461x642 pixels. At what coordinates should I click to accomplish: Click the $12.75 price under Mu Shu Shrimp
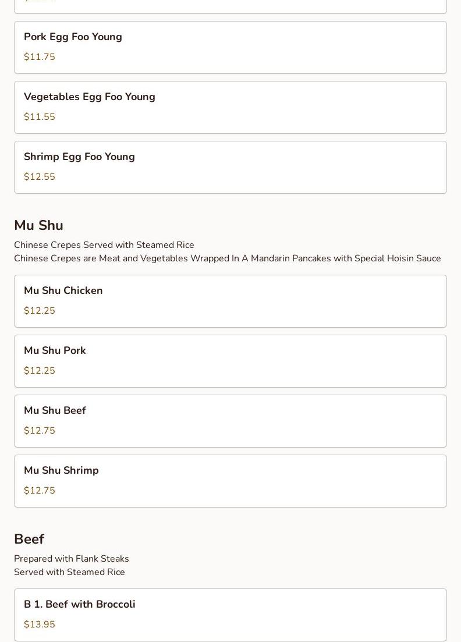[40, 491]
